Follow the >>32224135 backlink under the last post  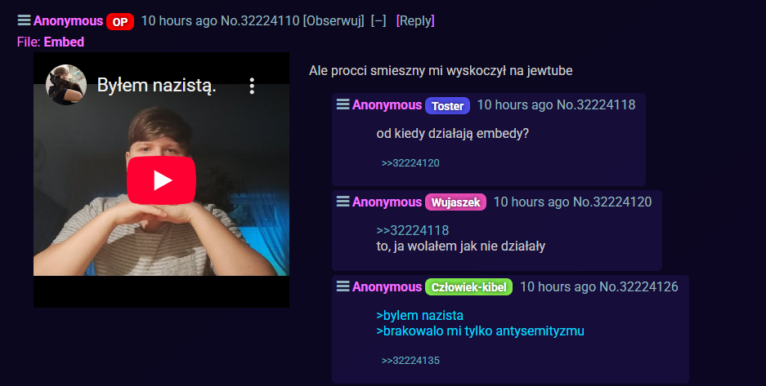[410, 361]
